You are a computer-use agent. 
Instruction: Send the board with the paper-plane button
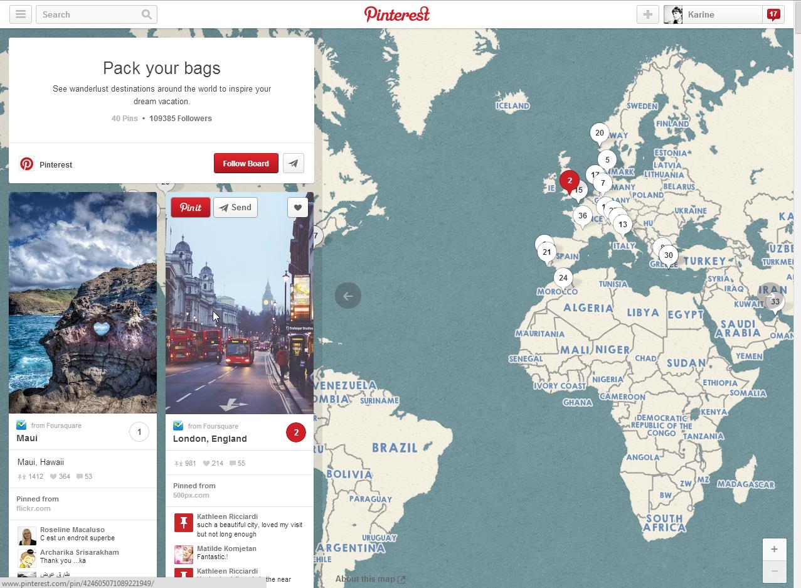click(294, 163)
